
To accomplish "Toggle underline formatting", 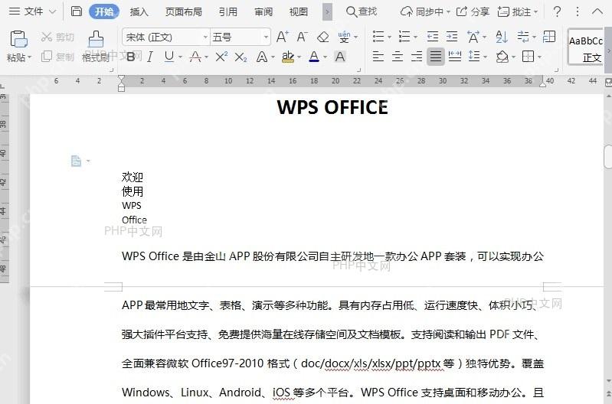I will [x=169, y=57].
